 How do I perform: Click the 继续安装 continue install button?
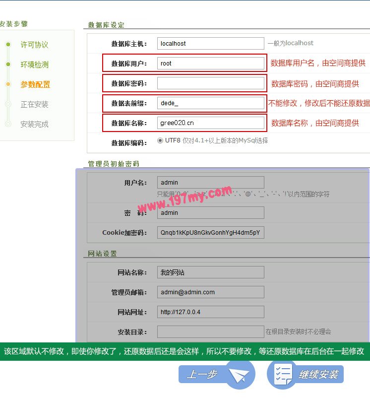pos(306,375)
